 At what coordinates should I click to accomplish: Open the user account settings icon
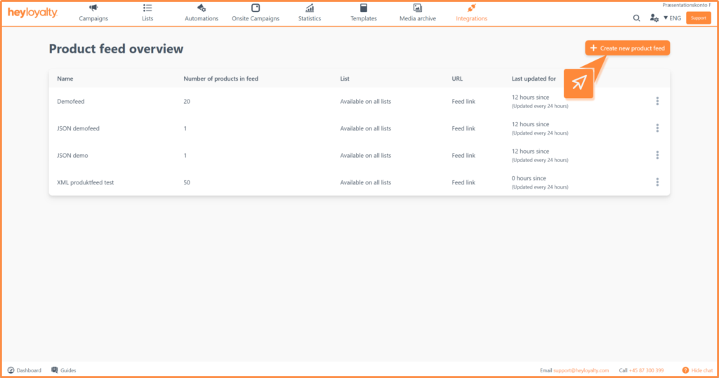(654, 18)
